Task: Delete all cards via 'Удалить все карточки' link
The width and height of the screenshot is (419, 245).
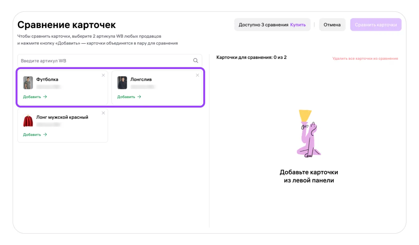Action: tap(365, 58)
